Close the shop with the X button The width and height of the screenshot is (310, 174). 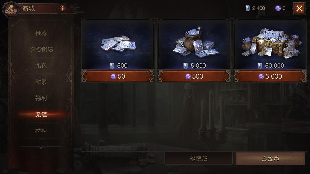(x=299, y=8)
